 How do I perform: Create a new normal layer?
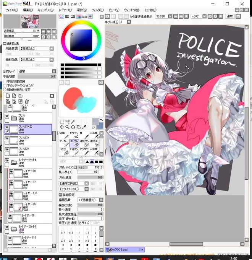8,96
